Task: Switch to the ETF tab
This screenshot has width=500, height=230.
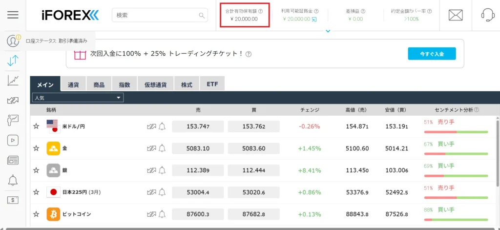Action: pyautogui.click(x=212, y=84)
